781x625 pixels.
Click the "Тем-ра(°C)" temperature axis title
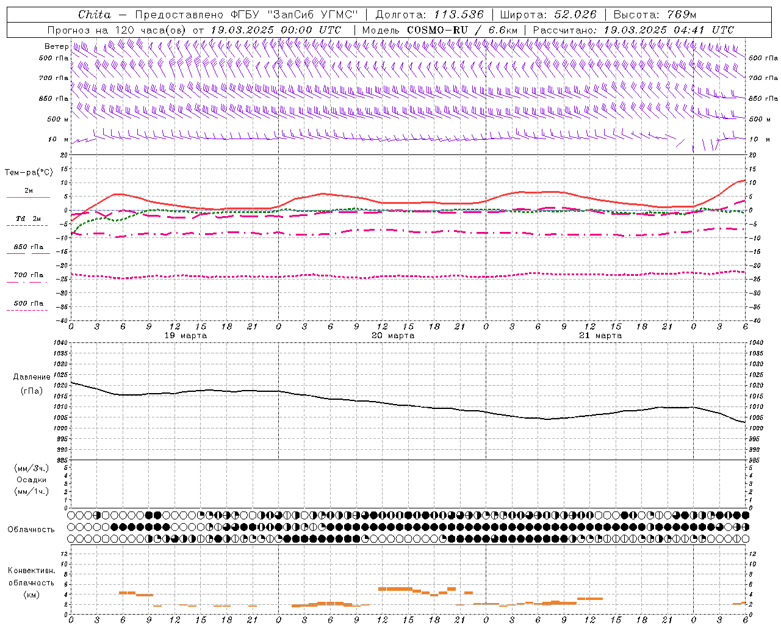tap(29, 173)
